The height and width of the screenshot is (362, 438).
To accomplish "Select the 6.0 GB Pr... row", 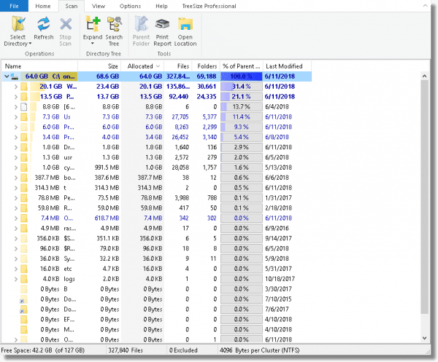I will pyautogui.click(x=157, y=127).
